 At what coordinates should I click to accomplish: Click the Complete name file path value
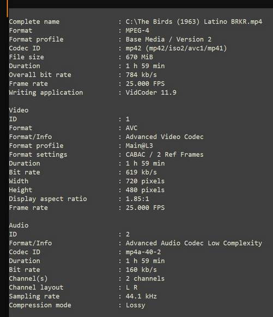[x=194, y=21]
